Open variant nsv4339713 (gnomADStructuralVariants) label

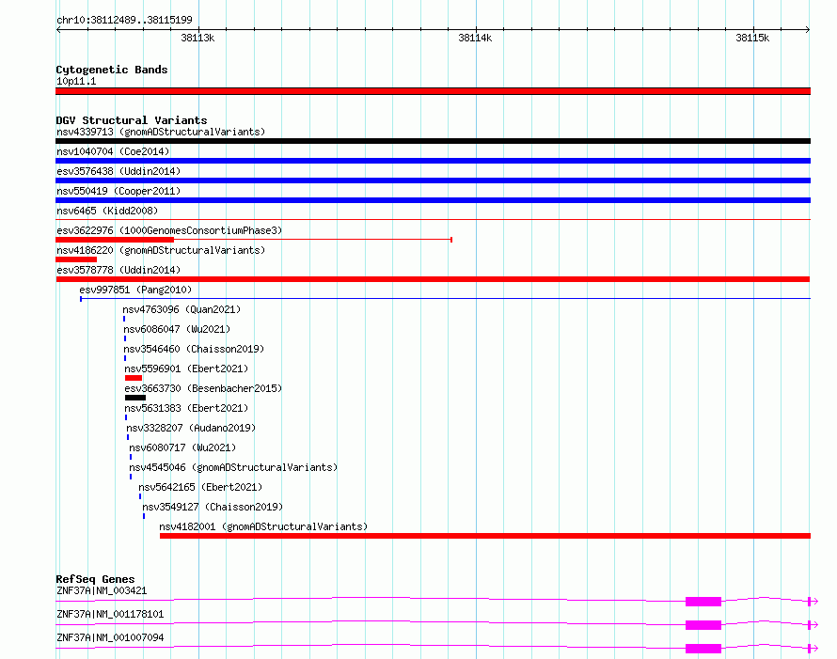[x=161, y=132]
